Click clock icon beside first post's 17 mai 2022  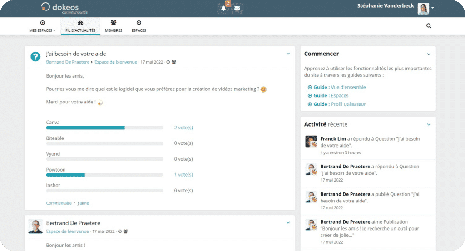[x=168, y=62]
